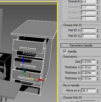The image size is (101, 102).
Task: Click the Size spinner arrows
Action: (98, 62)
